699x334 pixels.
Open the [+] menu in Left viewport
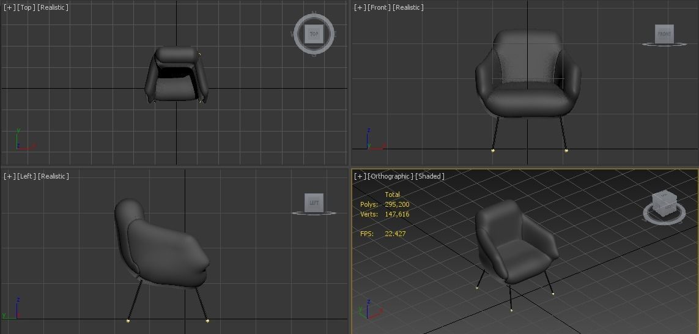9,177
